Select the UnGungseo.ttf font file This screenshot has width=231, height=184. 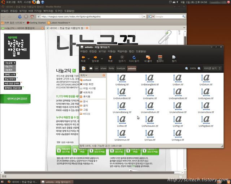tap(206, 94)
